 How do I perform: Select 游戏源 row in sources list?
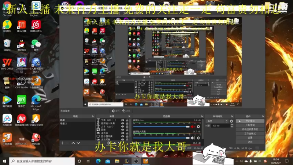coord(112,133)
